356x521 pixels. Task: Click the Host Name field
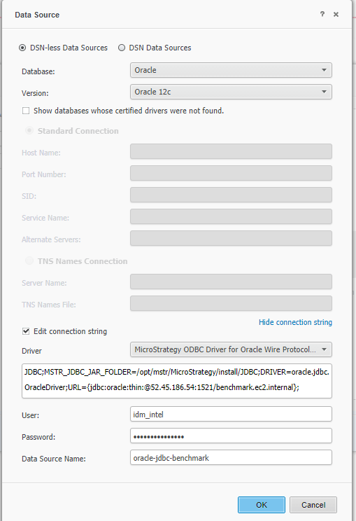click(x=231, y=151)
